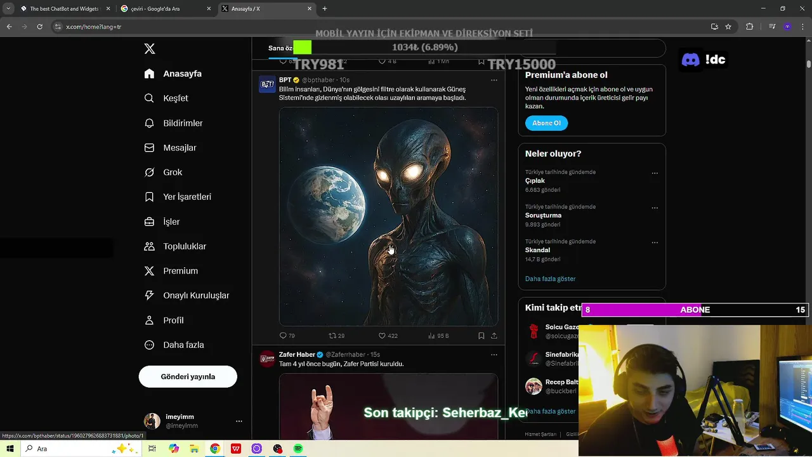Image resolution: width=812 pixels, height=457 pixels.
Task: Click Zafer Haber account name
Action: [297, 355]
